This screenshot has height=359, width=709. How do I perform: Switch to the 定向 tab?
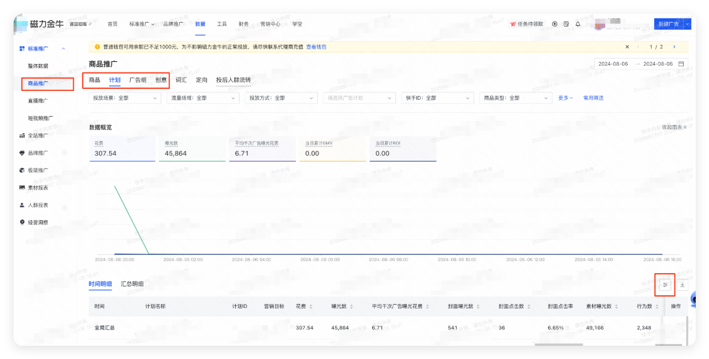point(202,80)
